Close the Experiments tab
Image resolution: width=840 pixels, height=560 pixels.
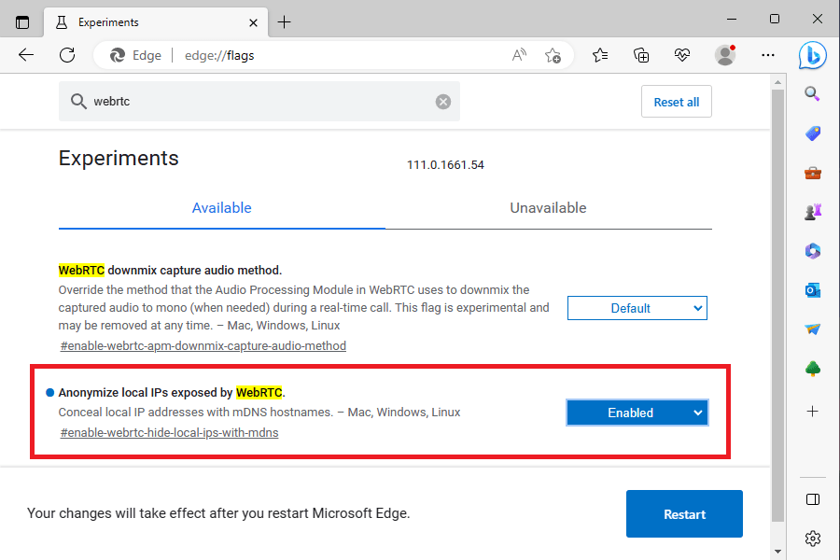coord(253,22)
